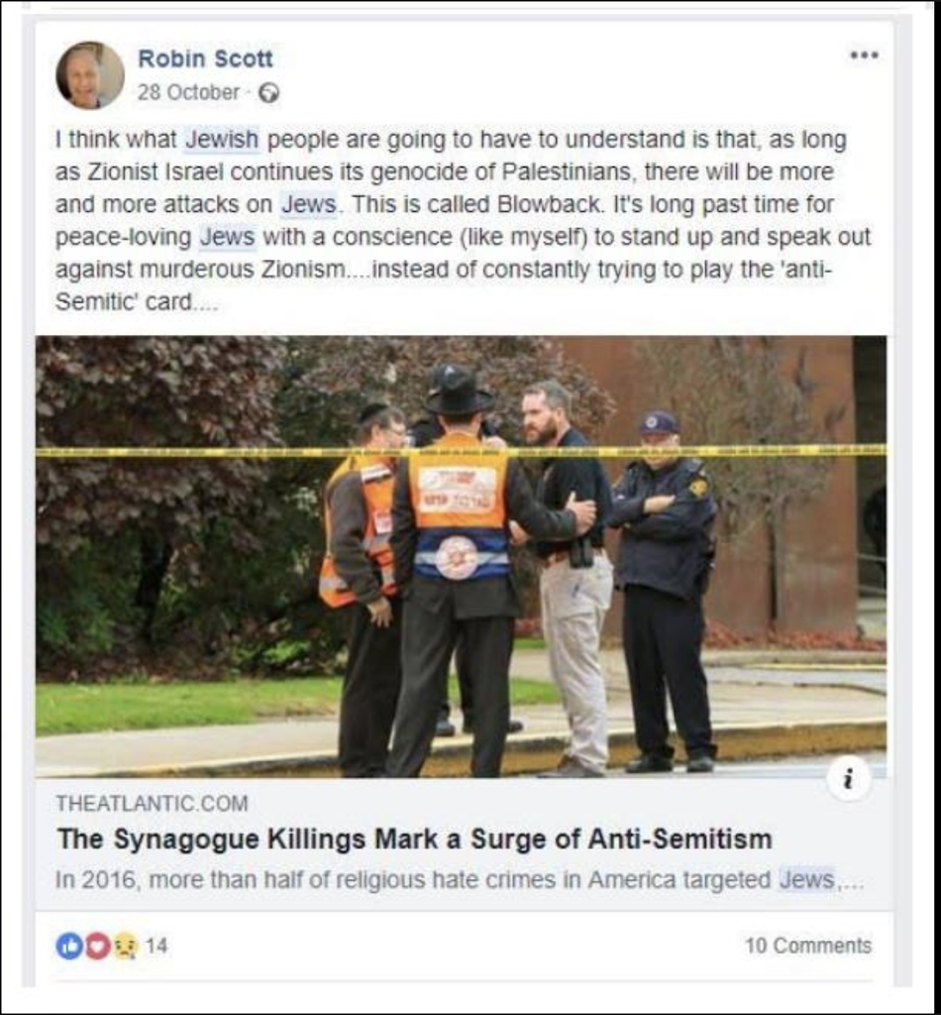941x1015 pixels.
Task: Open Robin Scott's profile picture
Action: 90,74
